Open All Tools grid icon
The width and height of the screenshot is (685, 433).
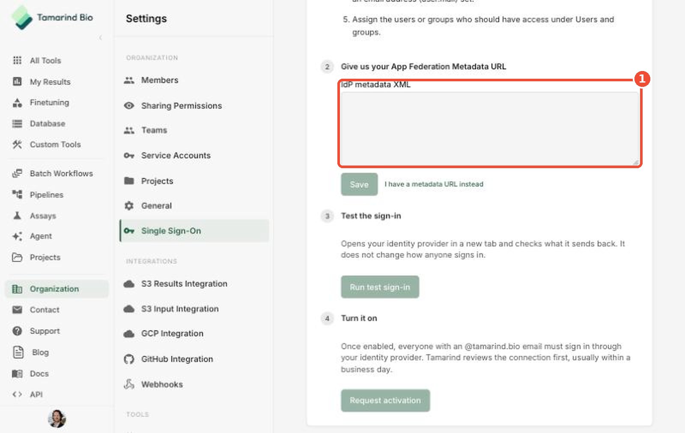click(x=17, y=60)
